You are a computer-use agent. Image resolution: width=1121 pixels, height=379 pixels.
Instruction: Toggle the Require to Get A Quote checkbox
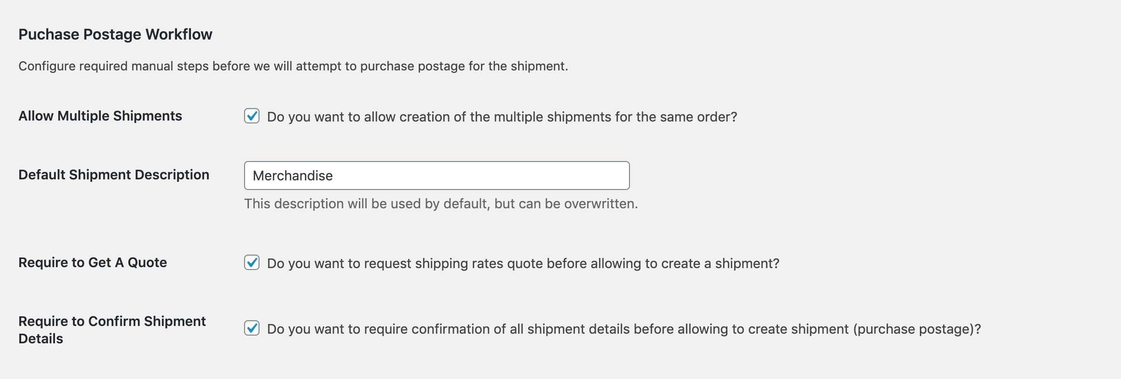tap(252, 263)
